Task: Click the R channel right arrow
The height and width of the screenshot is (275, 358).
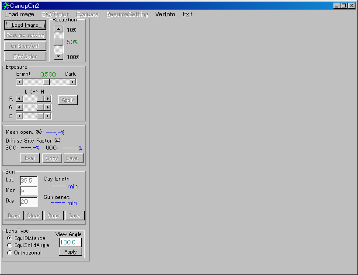Action: [48, 99]
